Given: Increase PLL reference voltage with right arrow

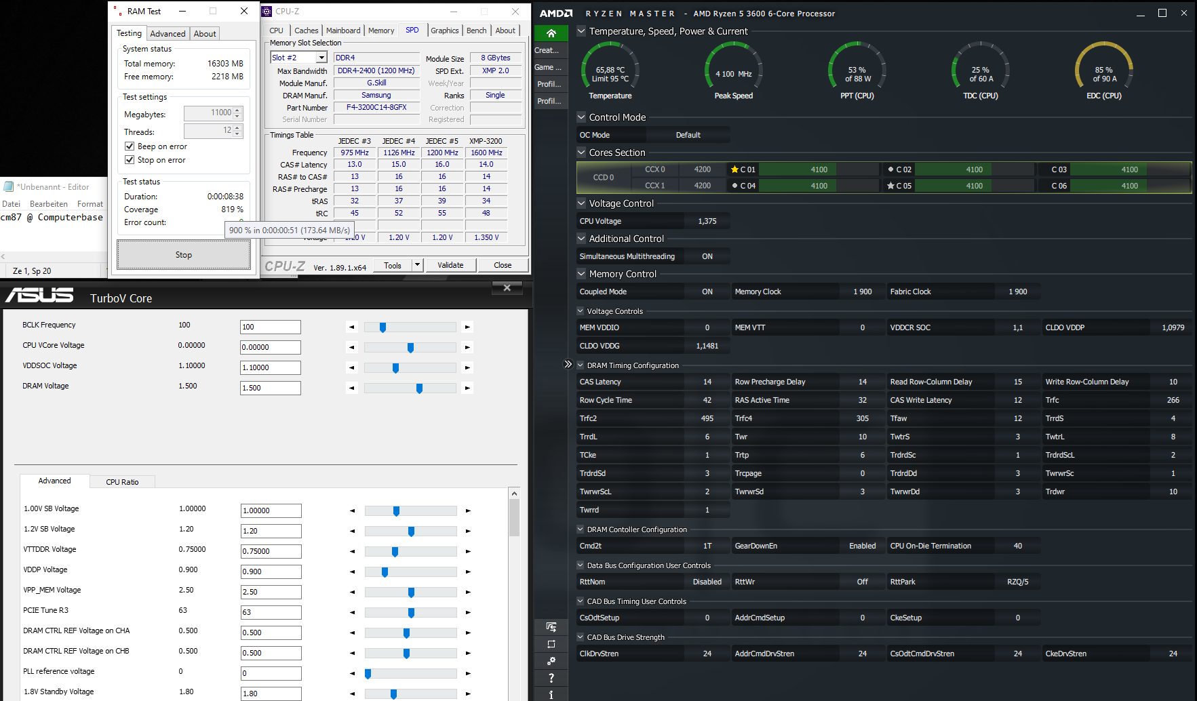Looking at the screenshot, I should [468, 674].
